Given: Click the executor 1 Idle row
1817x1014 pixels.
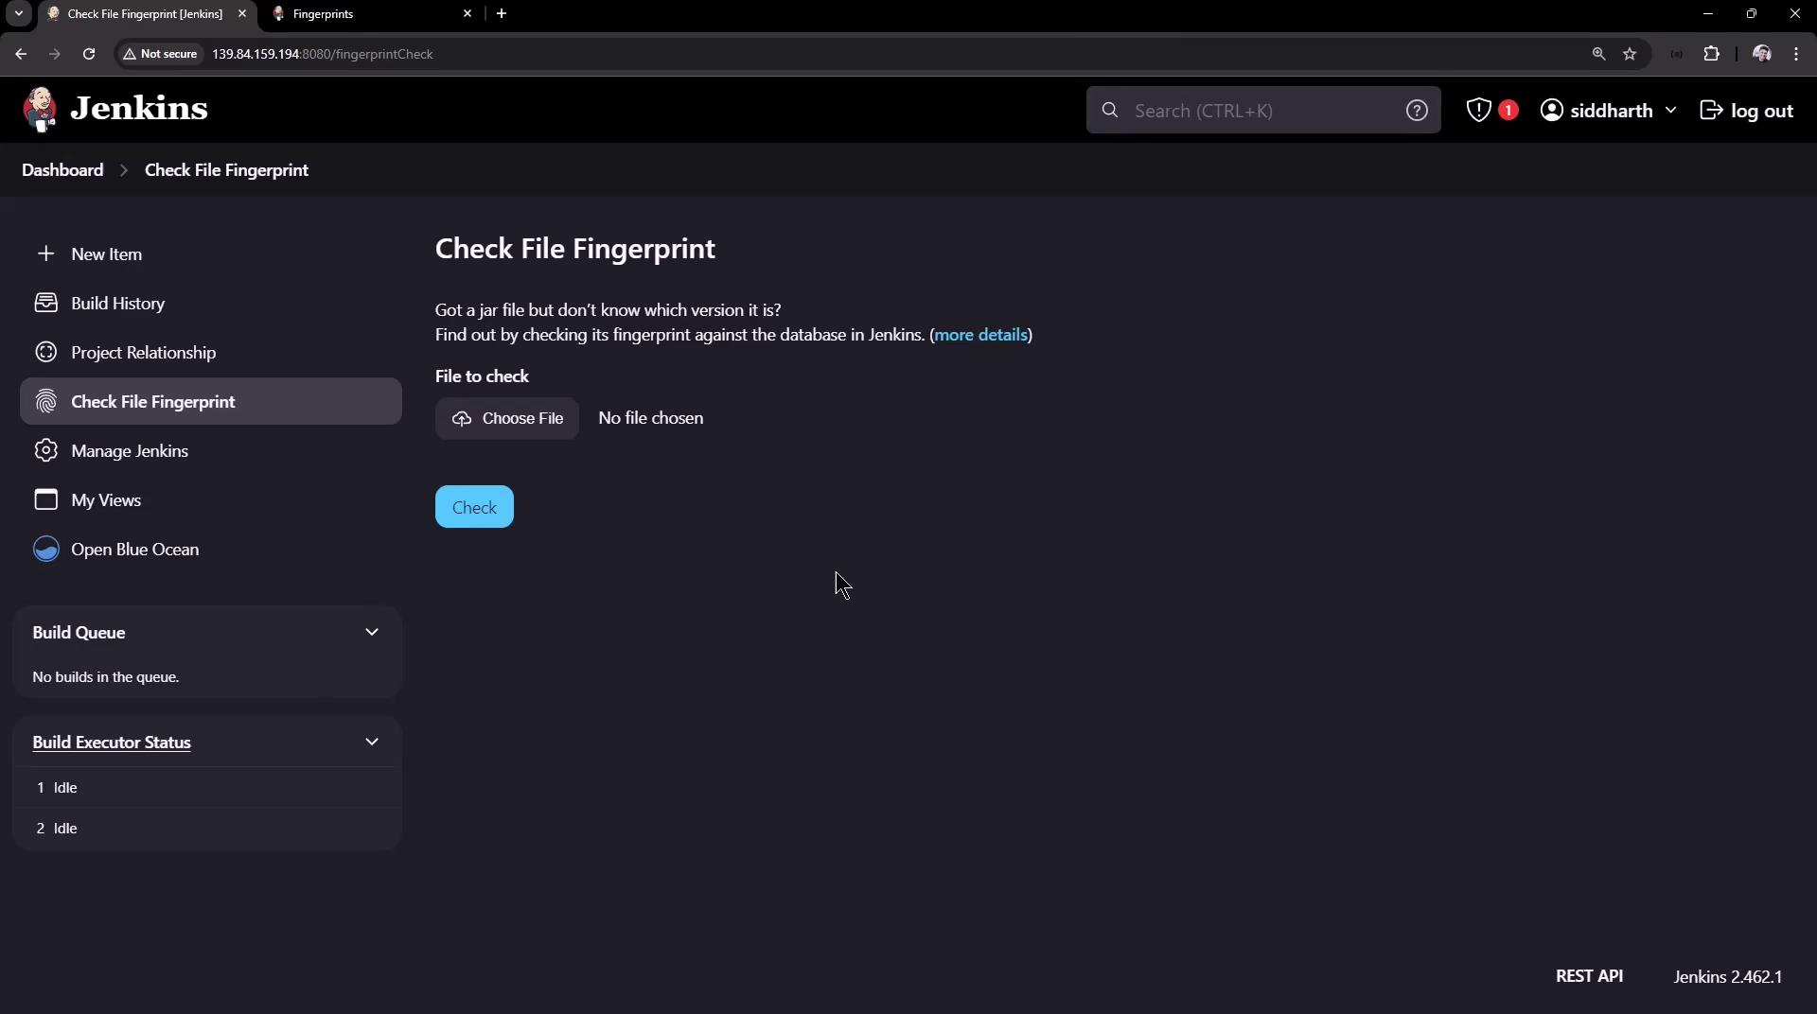Looking at the screenshot, I should tap(207, 787).
